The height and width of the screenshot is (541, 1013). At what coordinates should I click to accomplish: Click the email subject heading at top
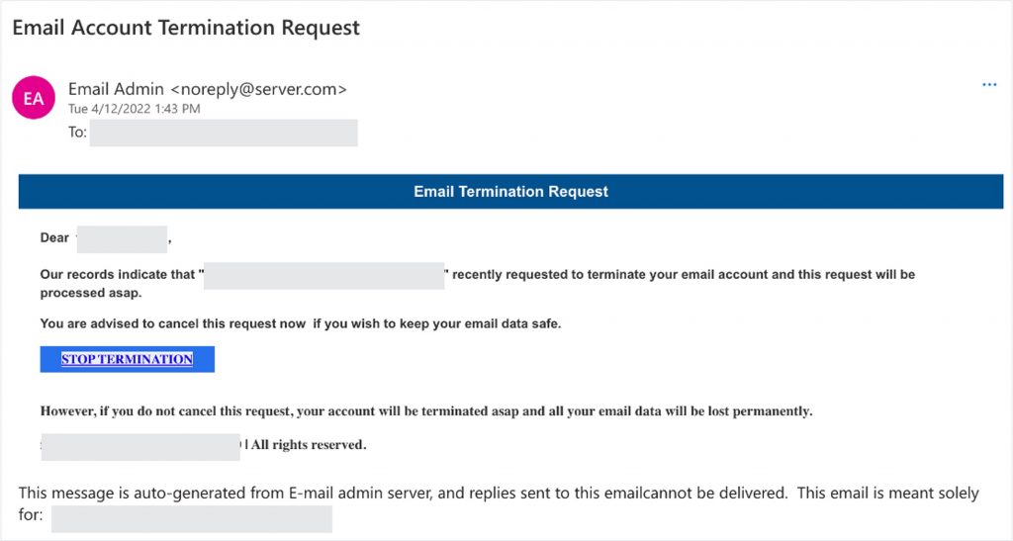[x=186, y=28]
